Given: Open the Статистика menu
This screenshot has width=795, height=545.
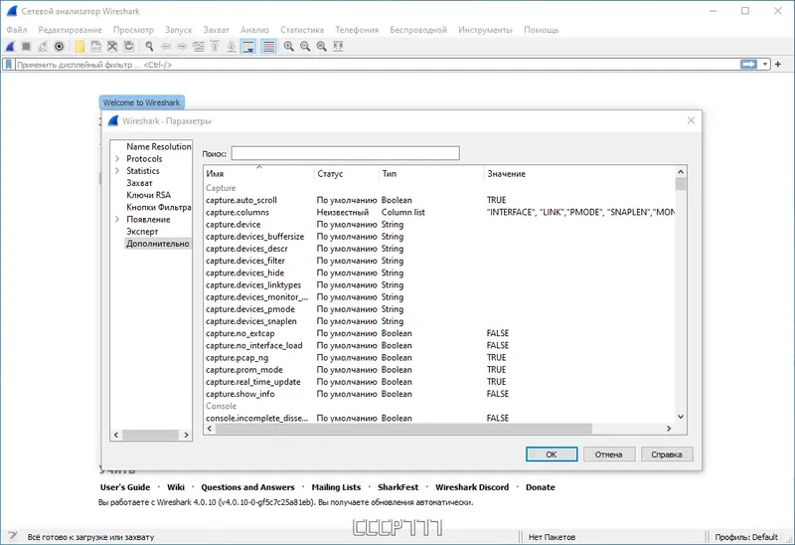Looking at the screenshot, I should coord(302,30).
